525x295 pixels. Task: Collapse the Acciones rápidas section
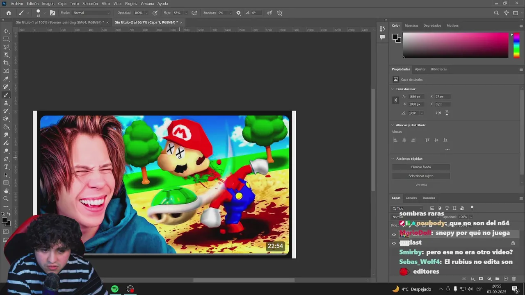(x=393, y=159)
